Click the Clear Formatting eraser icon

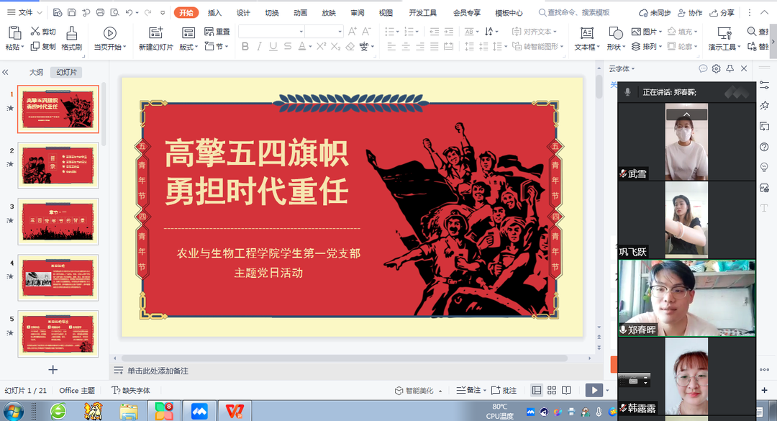point(350,47)
